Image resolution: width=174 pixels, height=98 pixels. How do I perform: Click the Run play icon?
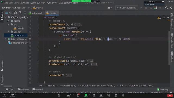pos(141,8)
